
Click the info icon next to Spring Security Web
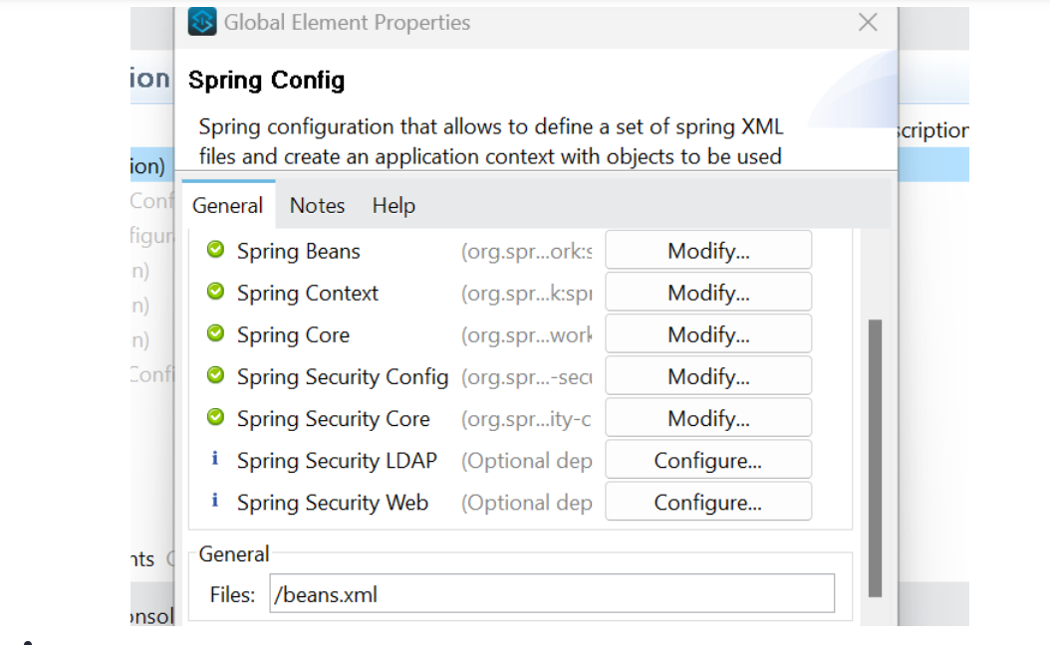[x=215, y=502]
